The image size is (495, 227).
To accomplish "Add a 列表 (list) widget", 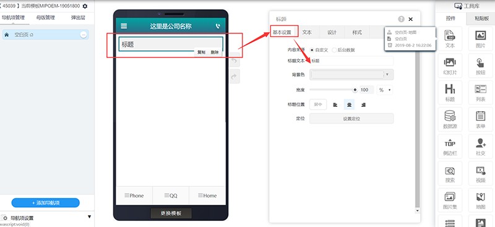I will click(481, 93).
